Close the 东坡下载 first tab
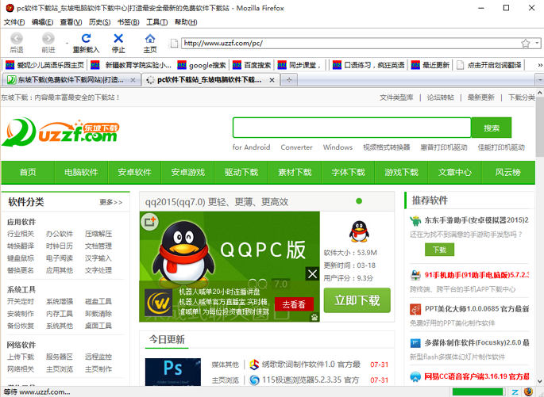Screen dimensions: 544x397 click(x=133, y=80)
